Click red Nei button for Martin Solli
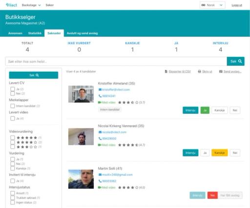 [x=212, y=195]
